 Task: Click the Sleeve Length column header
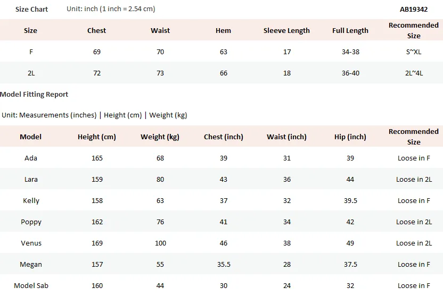[x=286, y=31]
